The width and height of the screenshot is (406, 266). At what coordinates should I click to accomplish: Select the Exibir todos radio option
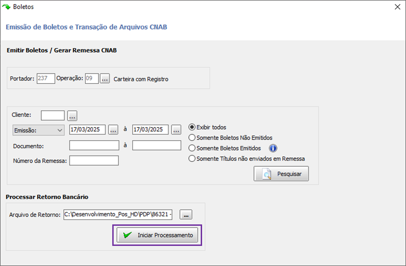(192, 127)
